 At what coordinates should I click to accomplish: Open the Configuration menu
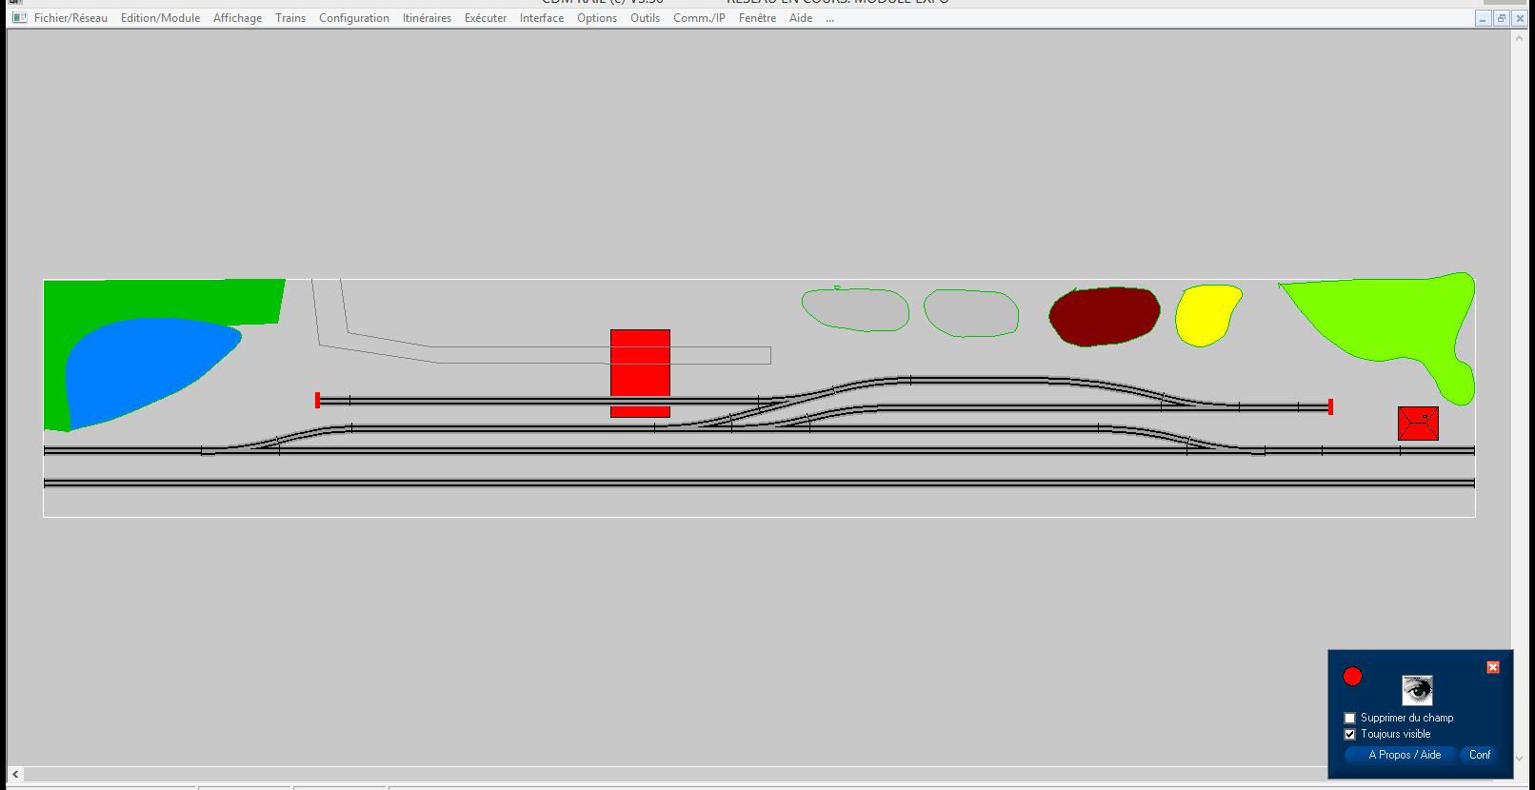point(354,18)
